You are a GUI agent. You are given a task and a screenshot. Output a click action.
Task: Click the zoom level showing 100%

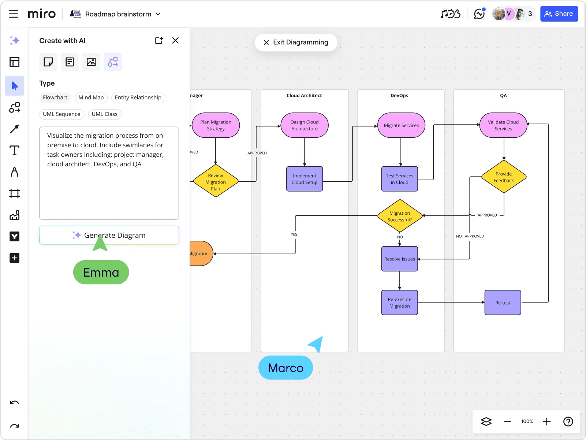pos(527,421)
